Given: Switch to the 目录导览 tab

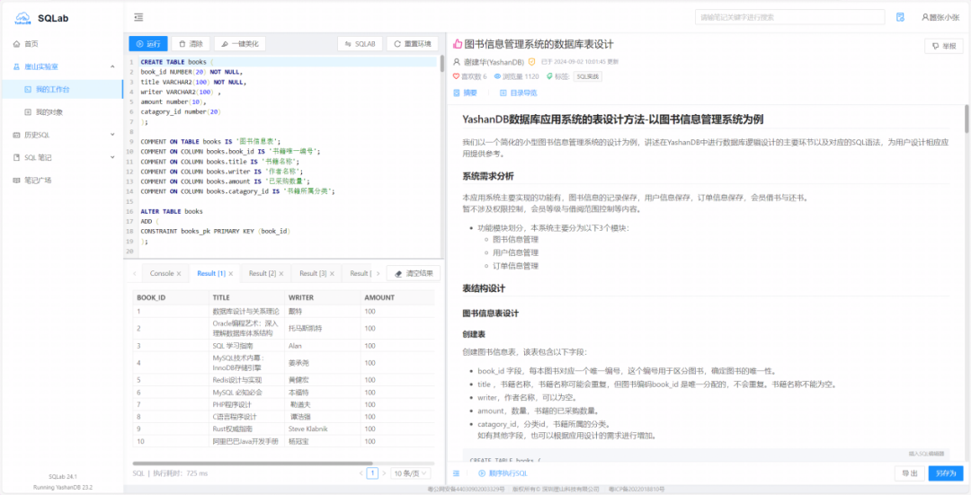Looking at the screenshot, I should click(x=519, y=93).
